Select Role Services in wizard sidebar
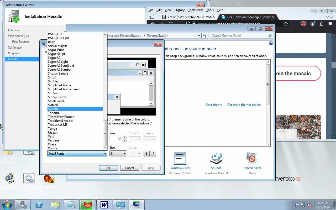The width and height of the screenshot is (336, 210). 21,42
